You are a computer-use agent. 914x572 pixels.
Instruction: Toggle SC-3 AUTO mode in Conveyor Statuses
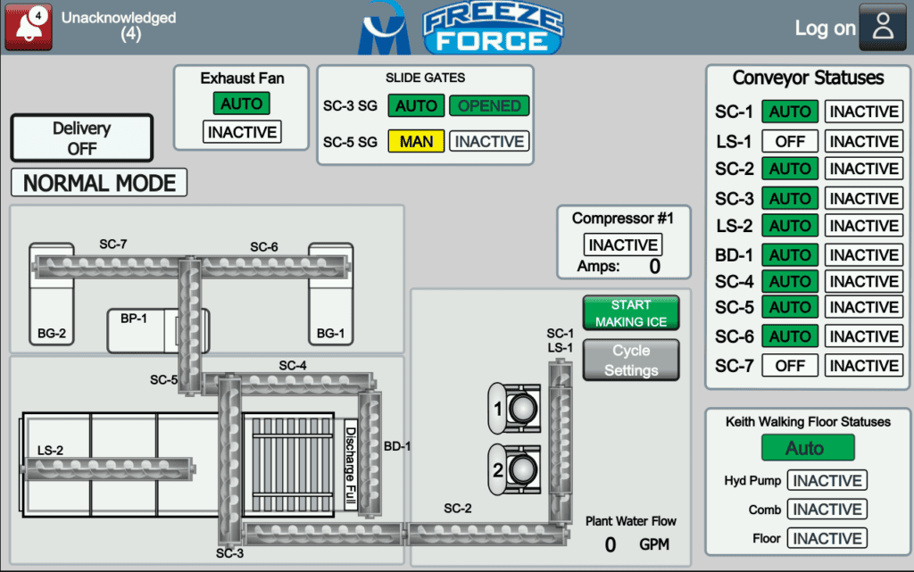coord(790,199)
